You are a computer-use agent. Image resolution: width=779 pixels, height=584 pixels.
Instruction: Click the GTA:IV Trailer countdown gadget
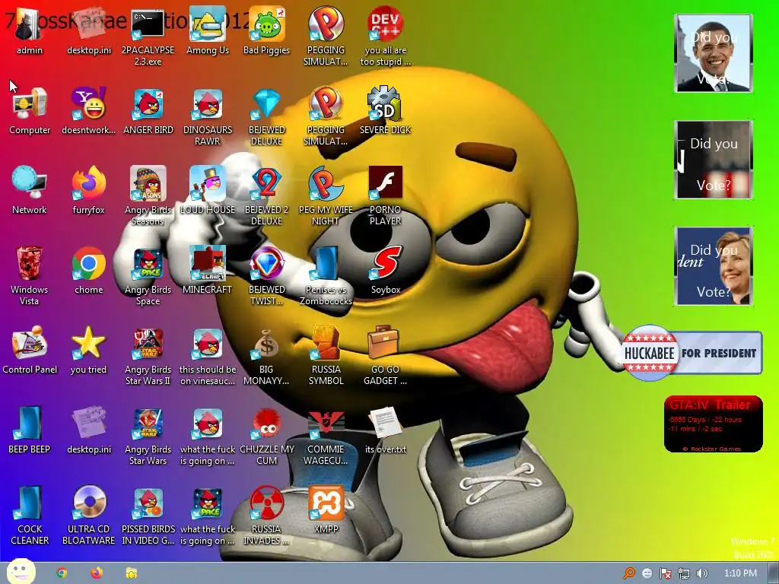pos(713,424)
